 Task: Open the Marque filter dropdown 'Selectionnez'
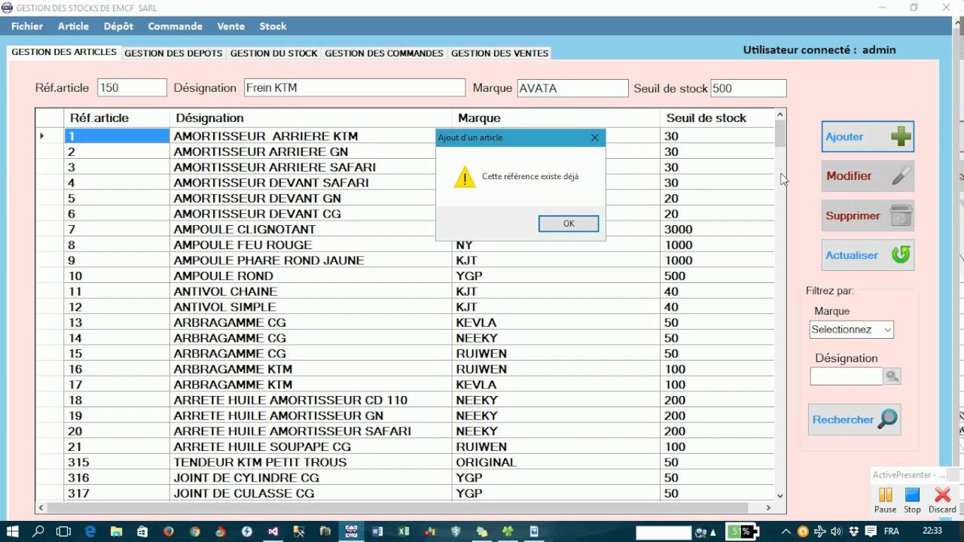tap(851, 330)
